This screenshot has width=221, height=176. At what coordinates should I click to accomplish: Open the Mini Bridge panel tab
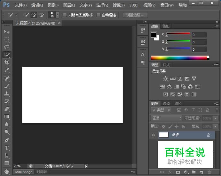point(24,172)
